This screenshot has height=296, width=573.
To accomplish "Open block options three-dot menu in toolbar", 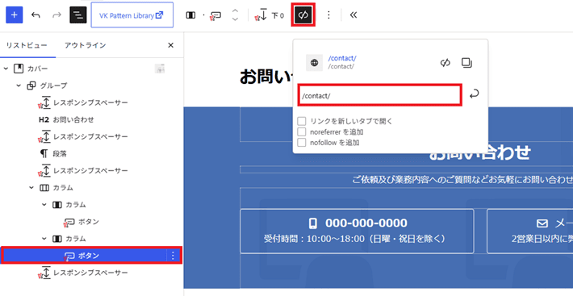I will coord(328,15).
